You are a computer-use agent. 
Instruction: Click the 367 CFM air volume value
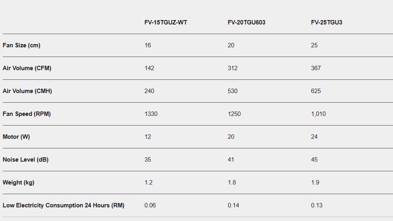316,68
